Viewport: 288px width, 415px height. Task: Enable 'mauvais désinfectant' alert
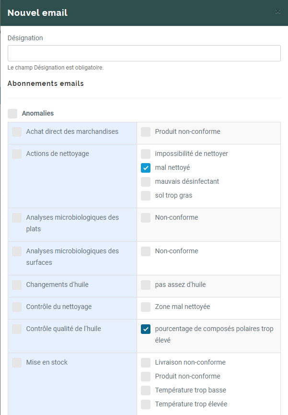click(x=145, y=181)
